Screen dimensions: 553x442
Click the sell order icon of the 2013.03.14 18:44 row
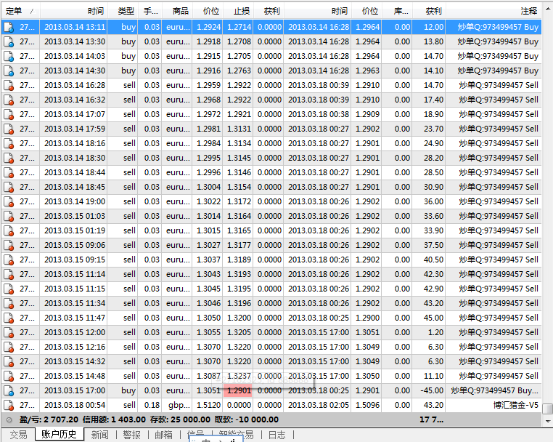coord(9,172)
